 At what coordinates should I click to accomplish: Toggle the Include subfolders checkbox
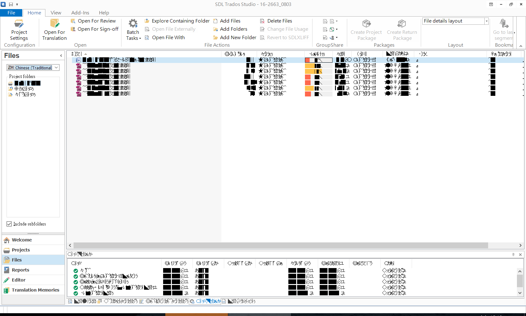point(9,224)
